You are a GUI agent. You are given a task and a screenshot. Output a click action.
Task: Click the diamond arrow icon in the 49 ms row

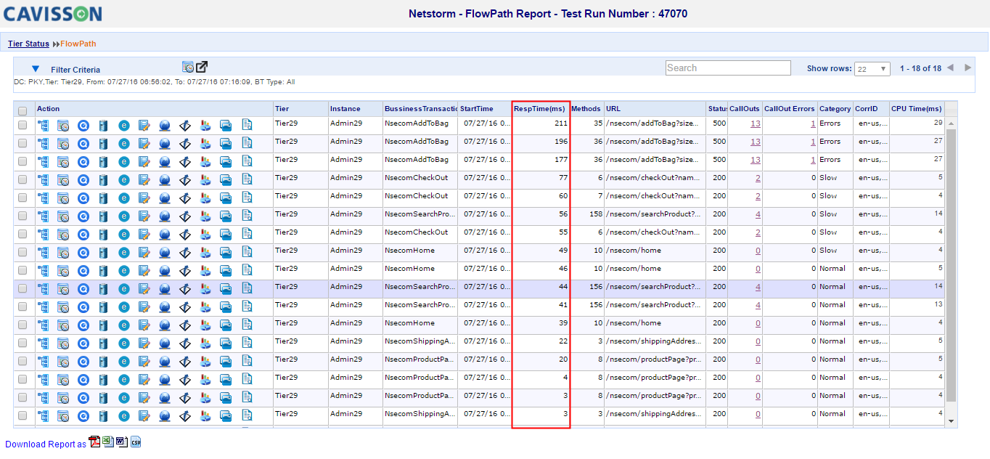coord(185,252)
